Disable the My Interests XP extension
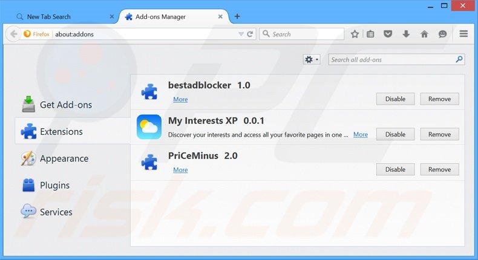Image resolution: width=478 pixels, height=260 pixels. coord(395,134)
